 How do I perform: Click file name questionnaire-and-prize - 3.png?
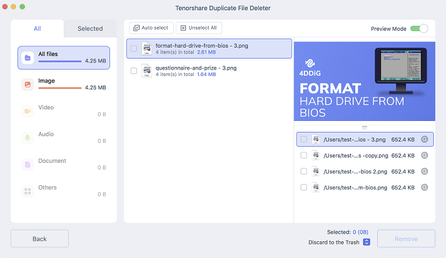tap(196, 68)
